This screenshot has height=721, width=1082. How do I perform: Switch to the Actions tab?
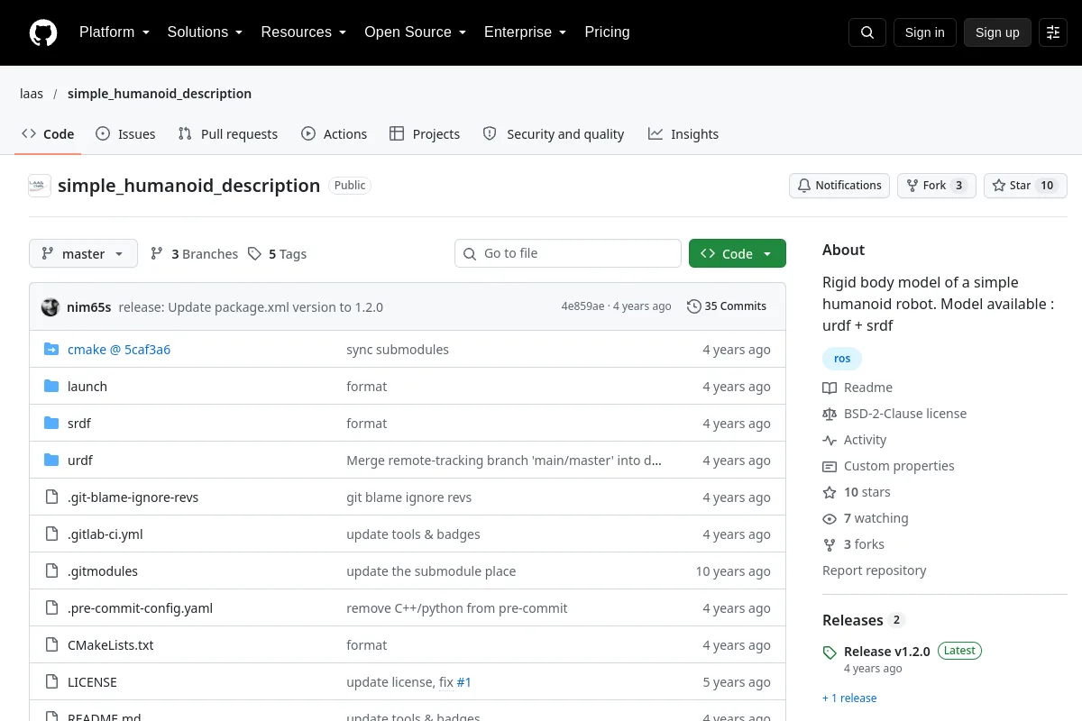pyautogui.click(x=334, y=134)
